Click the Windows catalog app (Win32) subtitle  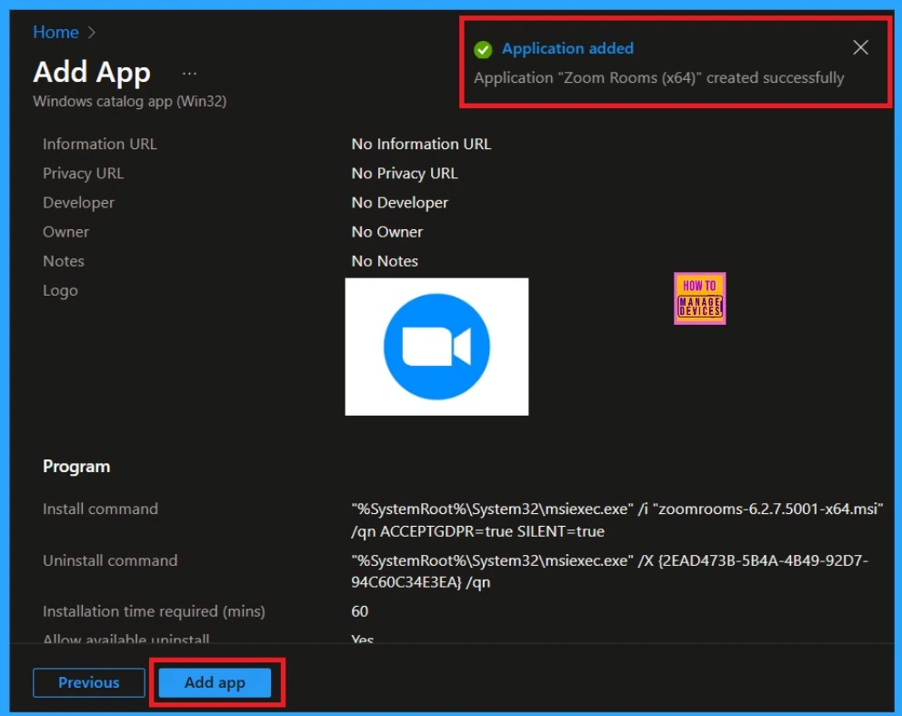pos(129,101)
